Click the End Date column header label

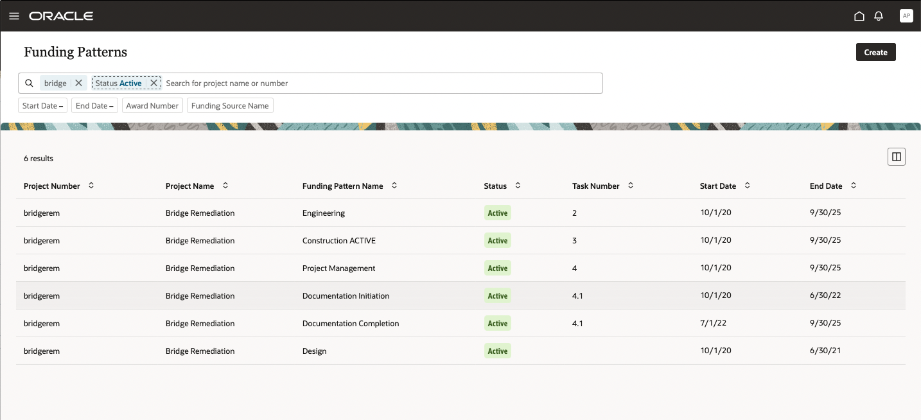click(x=826, y=186)
